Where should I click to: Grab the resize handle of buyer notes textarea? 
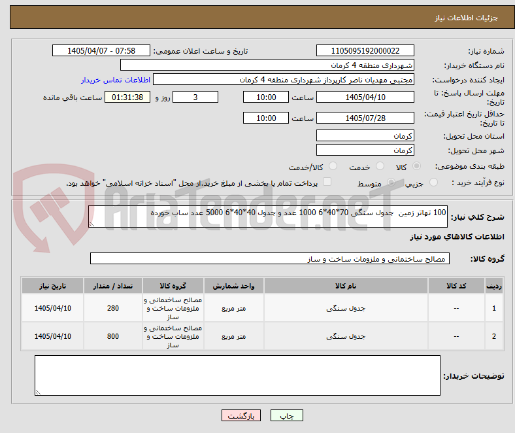pyautogui.click(x=38, y=392)
